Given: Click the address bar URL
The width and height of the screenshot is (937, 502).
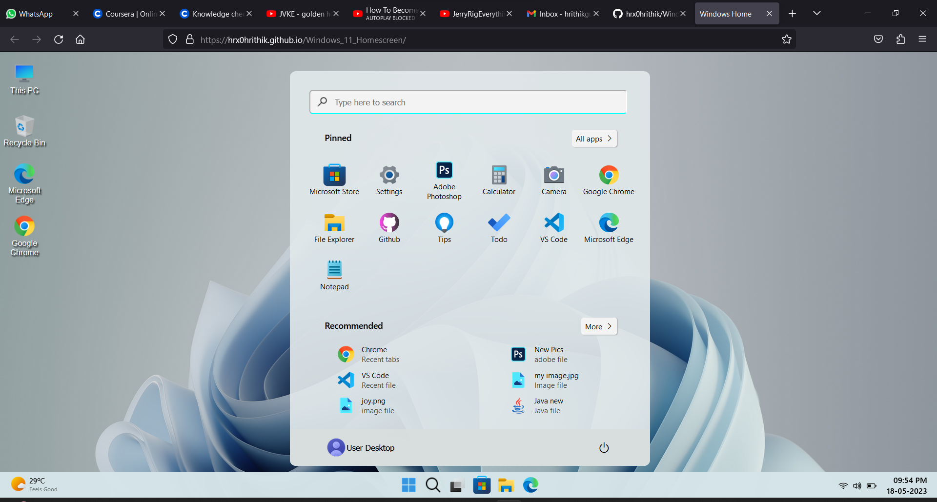Looking at the screenshot, I should [303, 40].
